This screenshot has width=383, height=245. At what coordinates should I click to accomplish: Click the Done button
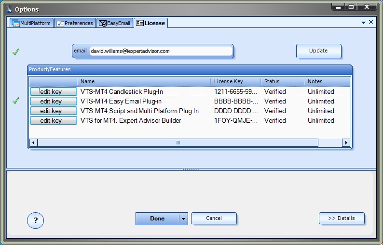tap(157, 219)
